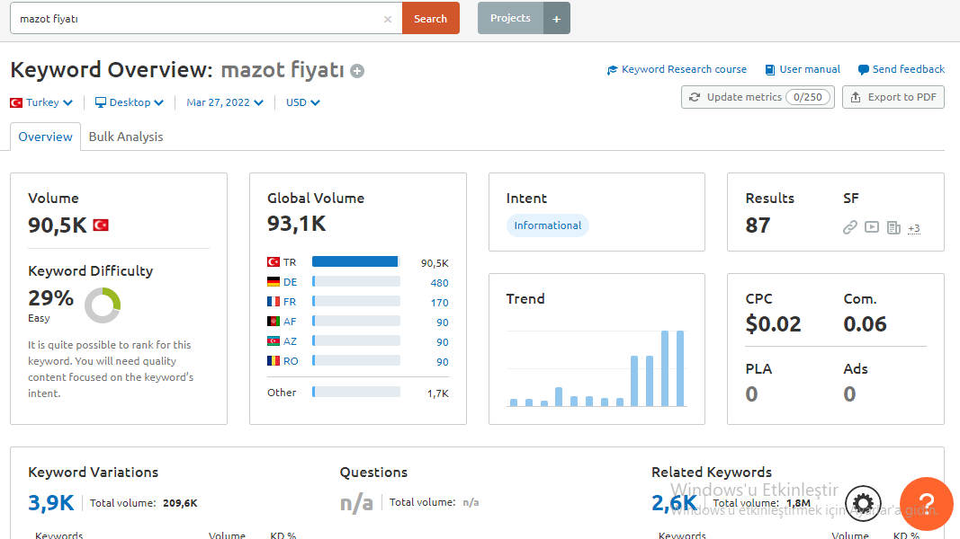Screen dimensions: 960x539
Task: Click the Keyword Difficulty donut chart
Action: point(103,305)
